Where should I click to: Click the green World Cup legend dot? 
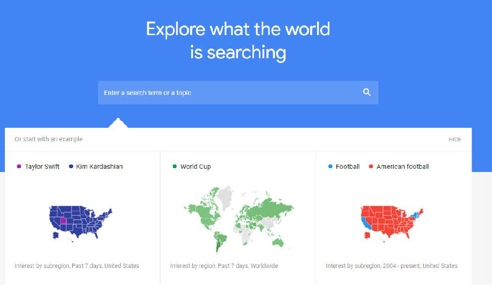tap(174, 167)
